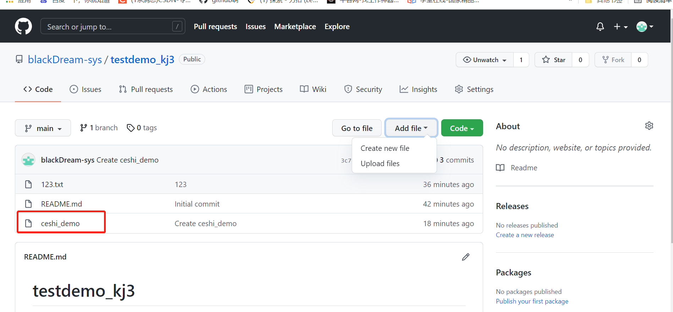Open the plus create-new menu
The height and width of the screenshot is (312, 673).
tap(620, 27)
